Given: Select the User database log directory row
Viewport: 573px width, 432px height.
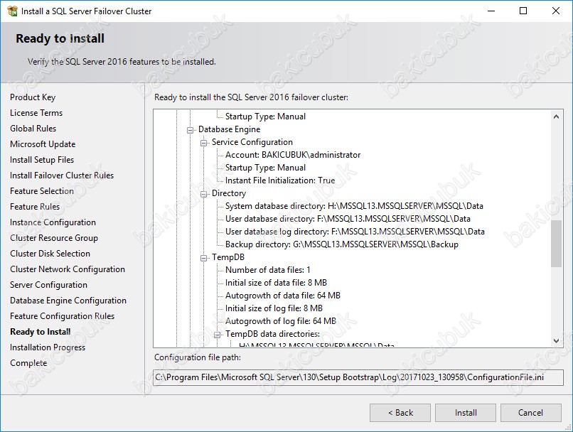Looking at the screenshot, I should point(355,232).
